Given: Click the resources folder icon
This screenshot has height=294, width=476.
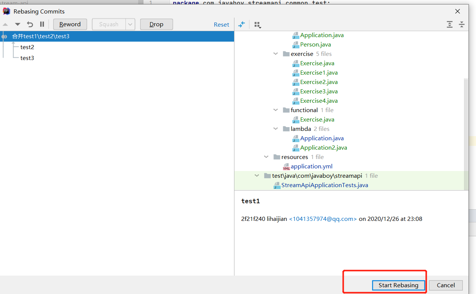Looking at the screenshot, I should (x=277, y=157).
